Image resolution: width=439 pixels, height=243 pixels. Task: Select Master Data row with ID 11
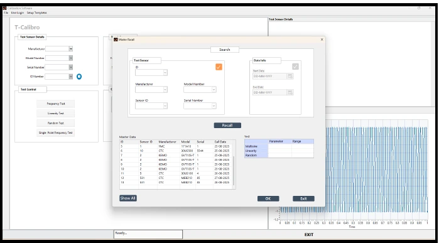[x=176, y=173]
